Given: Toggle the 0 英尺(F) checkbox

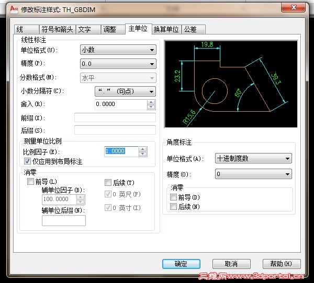Looking at the screenshot, I should pos(108,194).
